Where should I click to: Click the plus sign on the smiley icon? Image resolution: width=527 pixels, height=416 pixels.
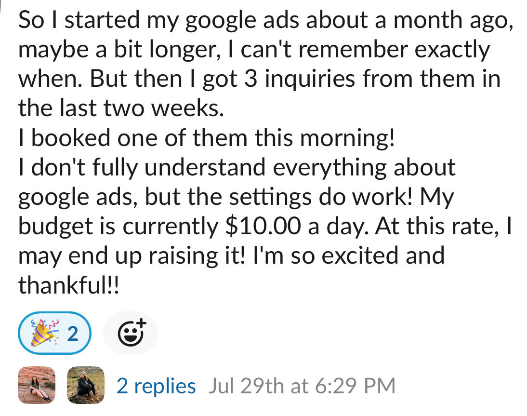142,323
